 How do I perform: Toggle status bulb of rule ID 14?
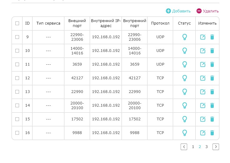coord(184,105)
